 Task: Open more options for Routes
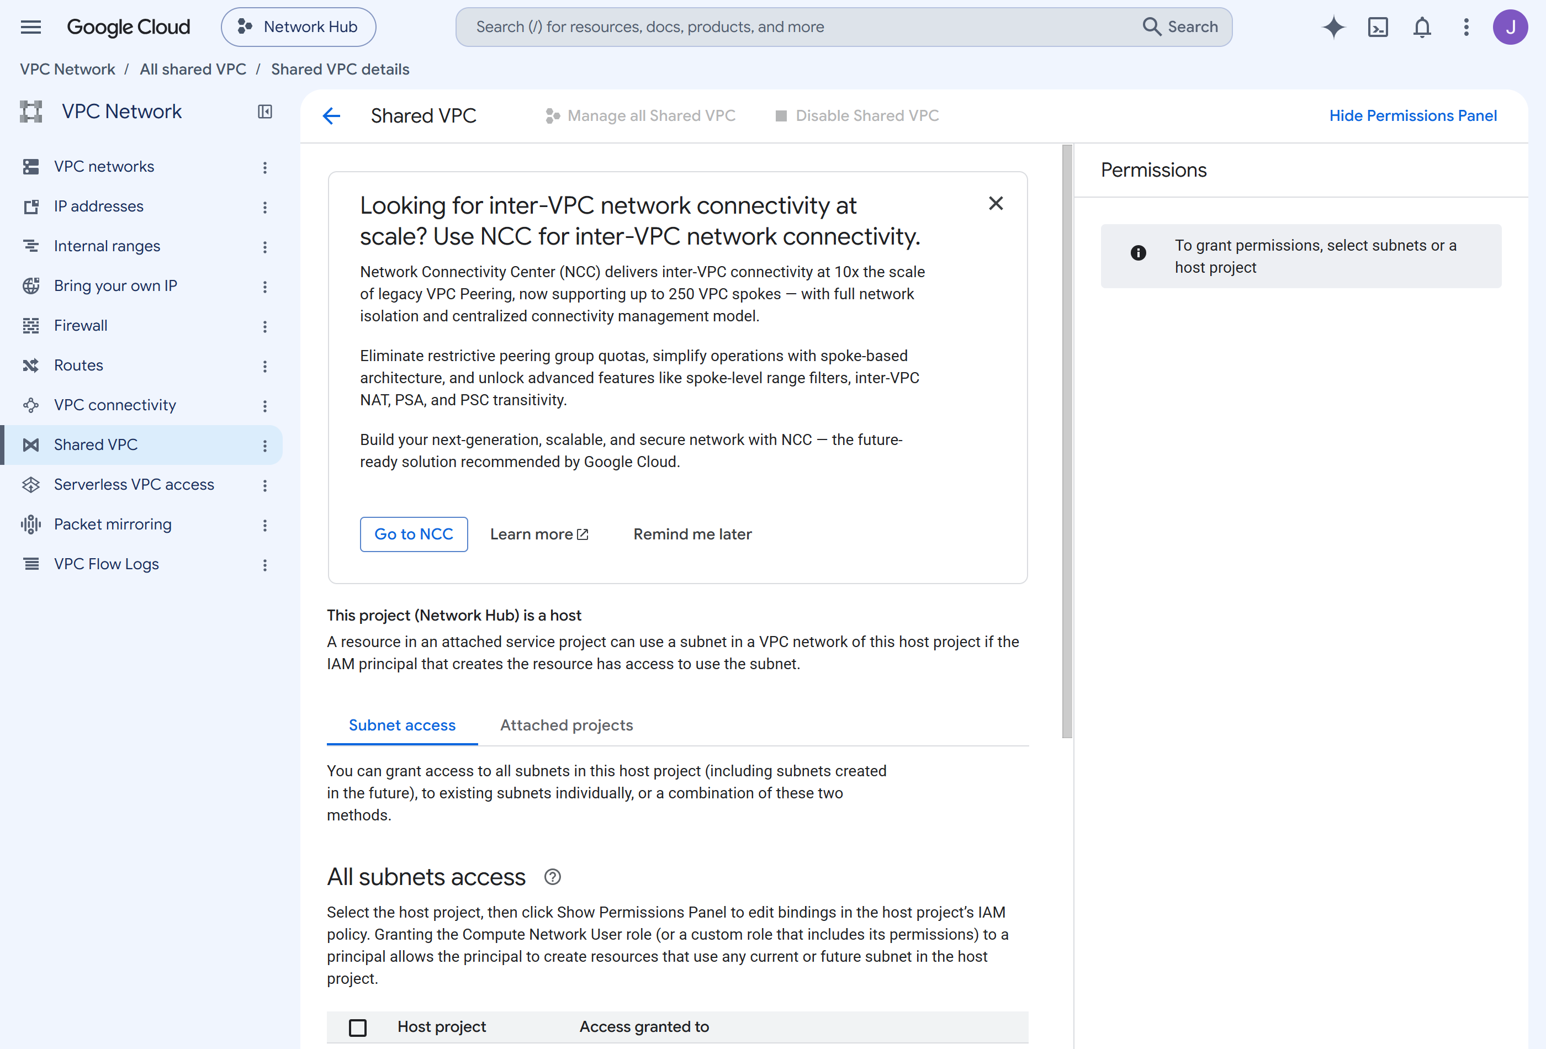coord(265,366)
